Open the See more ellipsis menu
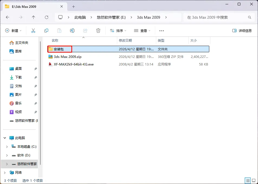258x184 pixels. click(x=162, y=31)
